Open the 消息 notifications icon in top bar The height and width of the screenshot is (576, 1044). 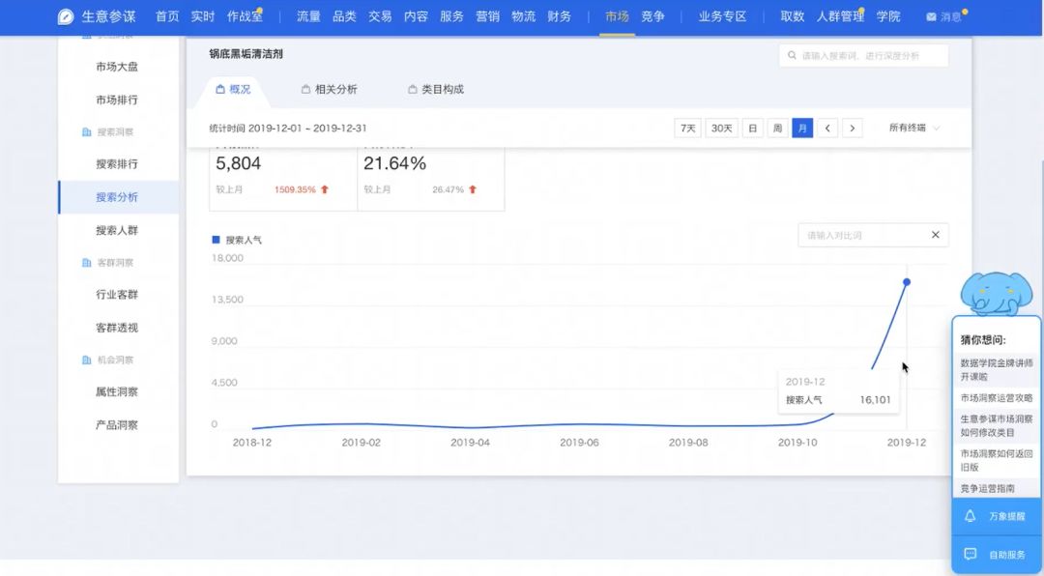[931, 15]
